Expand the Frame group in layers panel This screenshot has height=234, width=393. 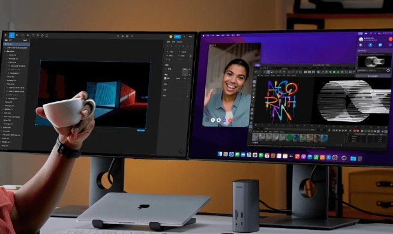(x=5, y=52)
